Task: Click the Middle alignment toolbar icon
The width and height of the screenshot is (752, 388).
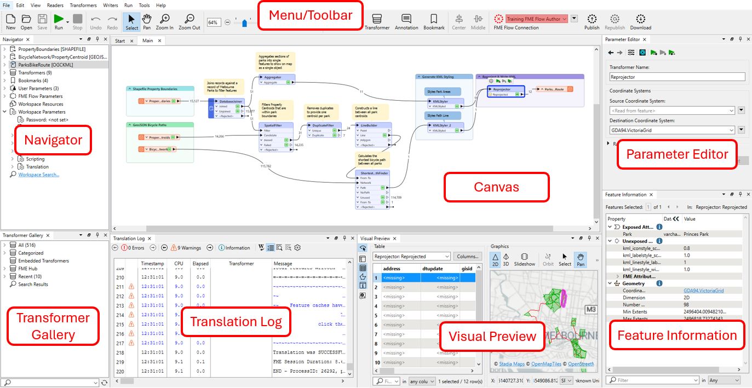Action: pyautogui.click(x=478, y=21)
